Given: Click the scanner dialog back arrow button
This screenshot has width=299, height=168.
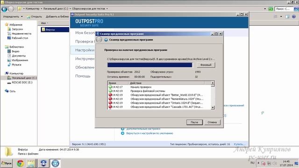Looking at the screenshot, I should pos(99,40).
